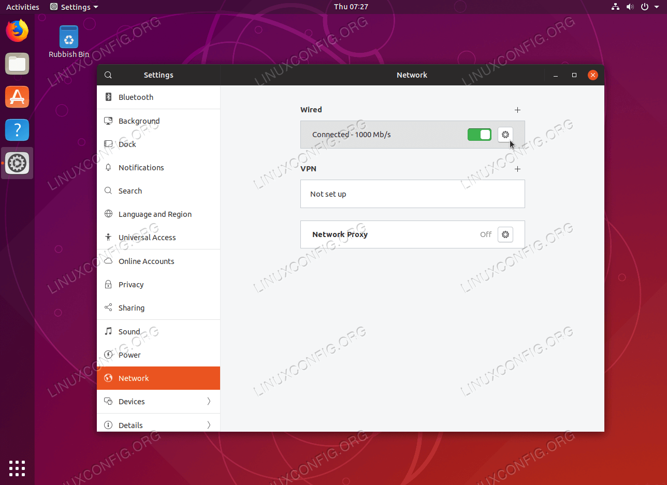This screenshot has width=667, height=485.
Task: Open Firefox from the dock
Action: click(x=17, y=31)
